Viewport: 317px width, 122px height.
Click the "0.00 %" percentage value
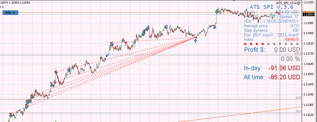point(290,59)
